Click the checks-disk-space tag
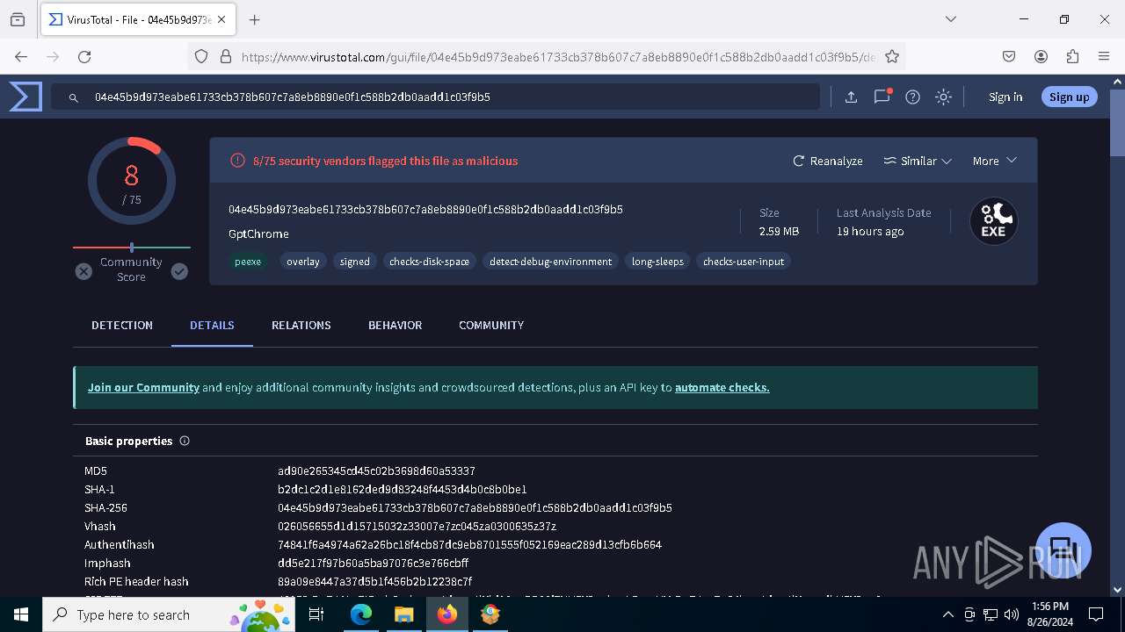This screenshot has height=632, width=1125. (x=430, y=262)
